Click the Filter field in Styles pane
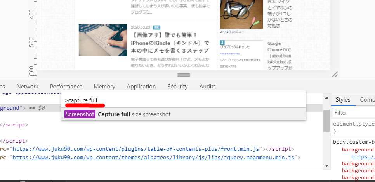 click(x=354, y=112)
